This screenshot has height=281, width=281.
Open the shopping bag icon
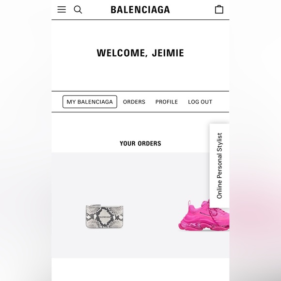click(219, 10)
